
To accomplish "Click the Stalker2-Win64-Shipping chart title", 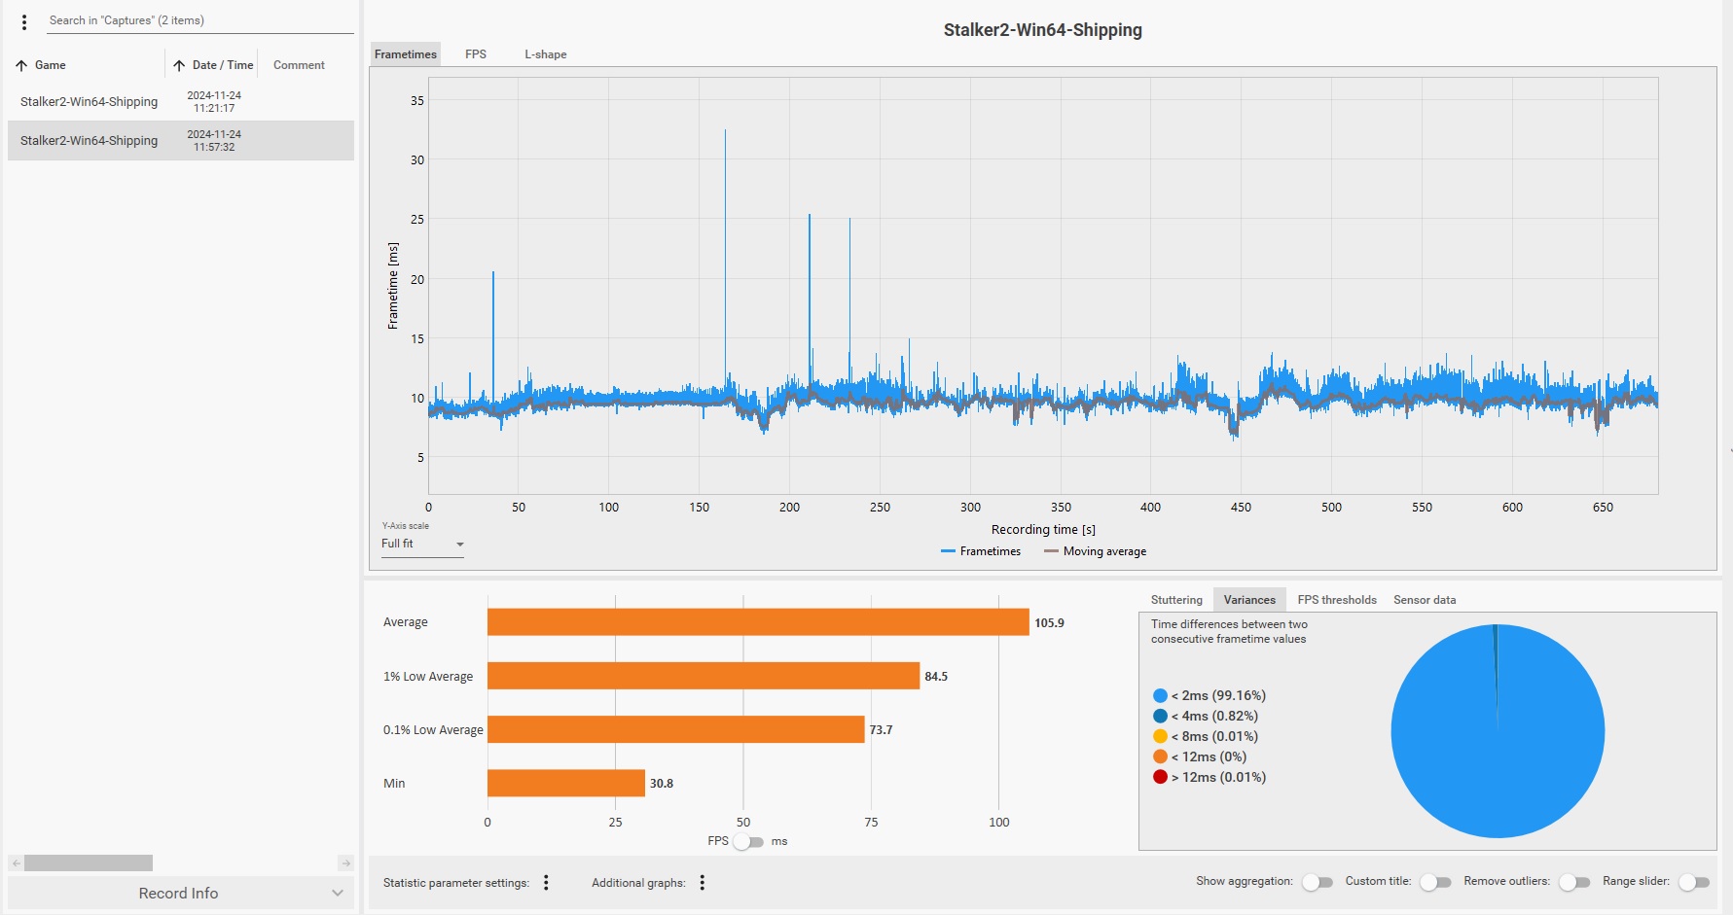I will (1043, 30).
